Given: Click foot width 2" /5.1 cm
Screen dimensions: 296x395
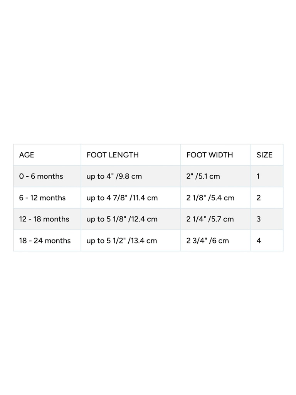Looking at the screenshot, I should coord(203,176).
